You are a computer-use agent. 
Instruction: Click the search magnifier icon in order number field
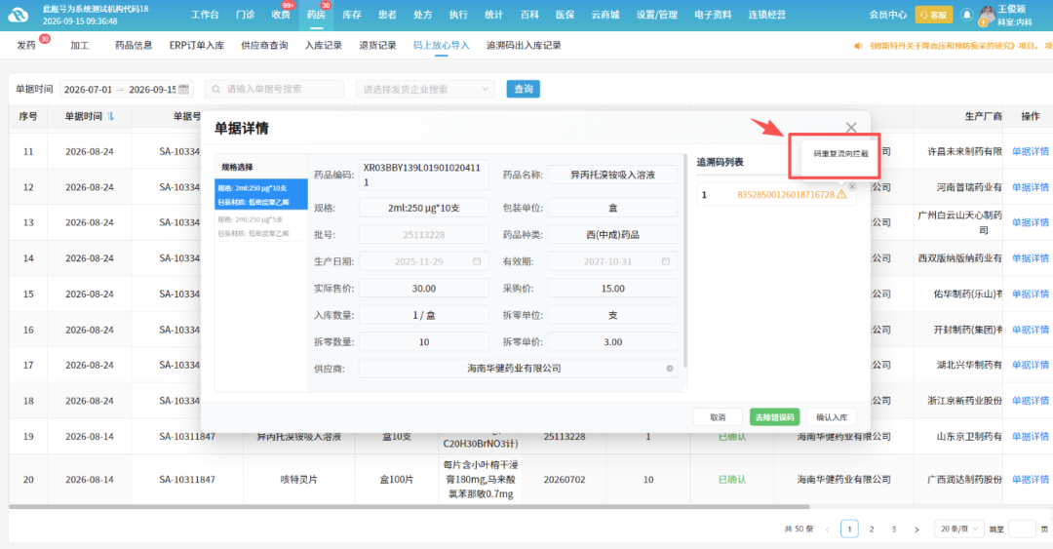point(216,89)
